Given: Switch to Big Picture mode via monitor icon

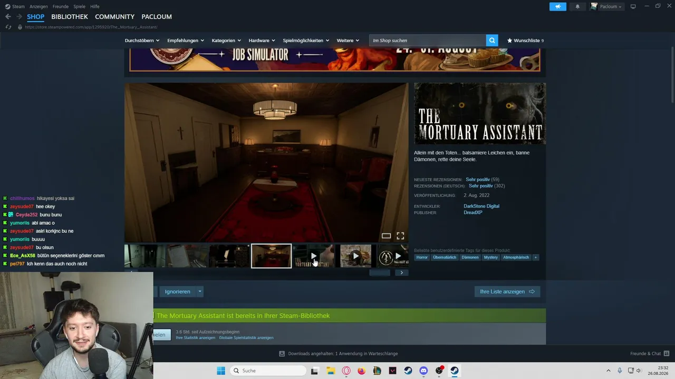Looking at the screenshot, I should click(x=633, y=6).
